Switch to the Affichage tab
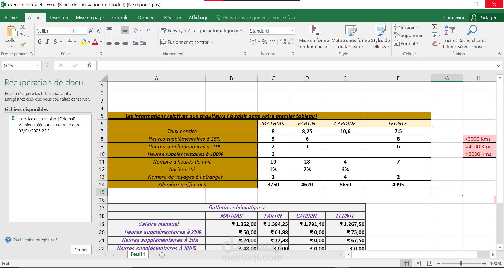This screenshot has height=268, width=504. (x=198, y=18)
